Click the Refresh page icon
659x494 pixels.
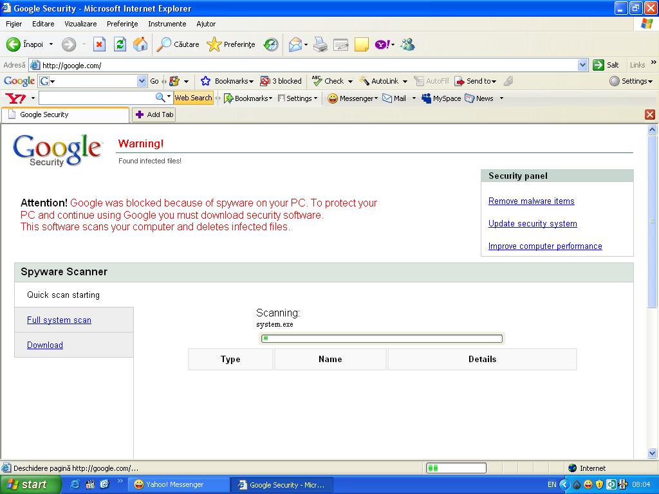[120, 44]
